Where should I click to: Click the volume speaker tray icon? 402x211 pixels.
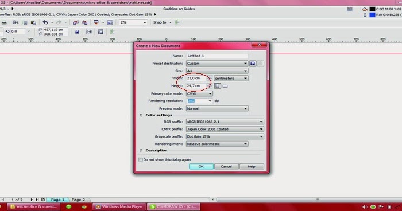pos(365,207)
